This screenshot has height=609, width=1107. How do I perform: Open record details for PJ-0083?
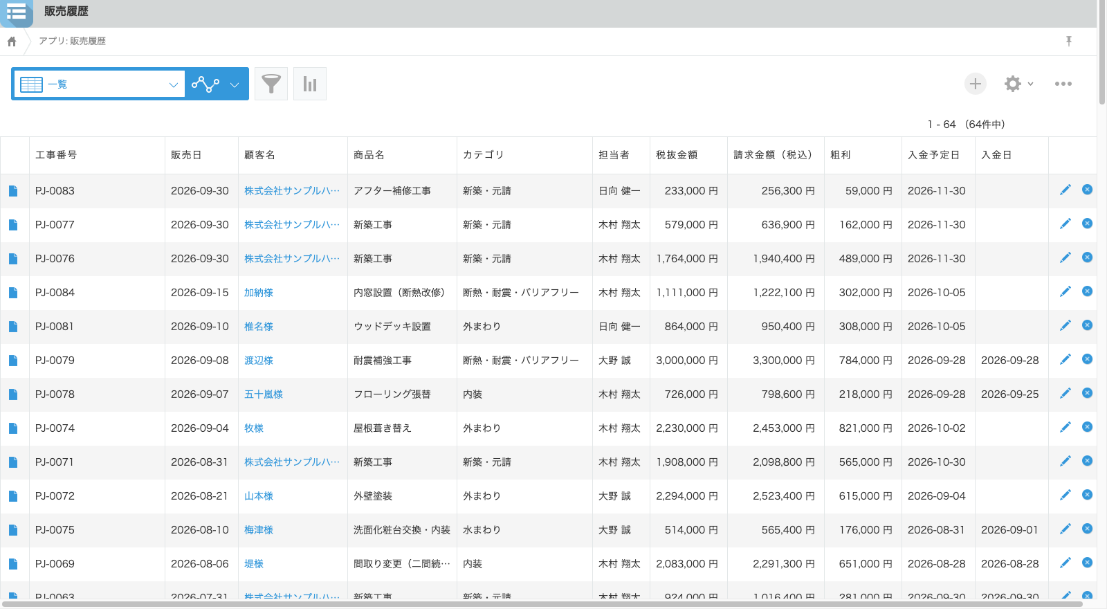13,191
